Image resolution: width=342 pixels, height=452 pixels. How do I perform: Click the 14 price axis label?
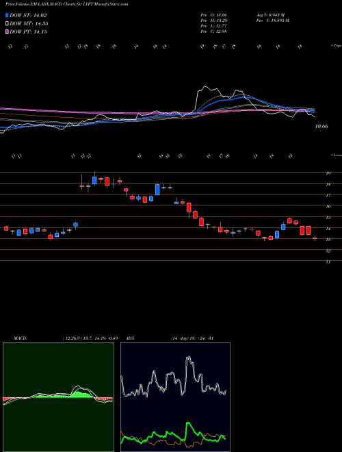pos(328,229)
